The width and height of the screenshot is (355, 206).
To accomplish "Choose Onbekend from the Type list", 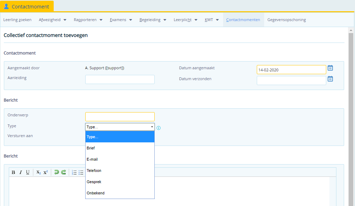I will (120, 193).
